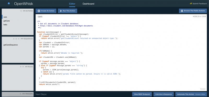
Task: Click the var dbName = message.dbname line
Action: (x=53, y=44)
